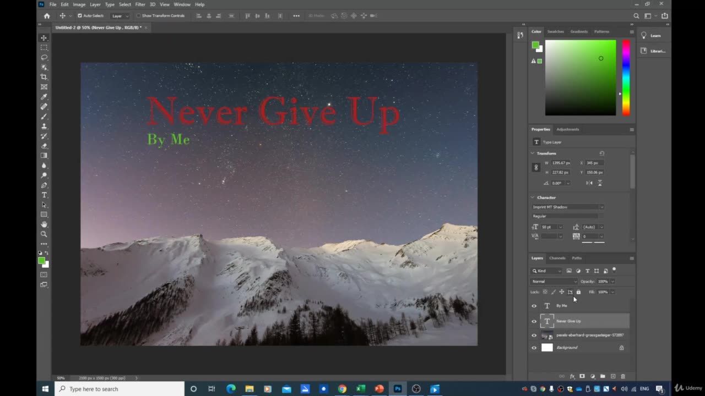This screenshot has height=396, width=705.
Task: Click the layer style fx icon
Action: [572, 376]
